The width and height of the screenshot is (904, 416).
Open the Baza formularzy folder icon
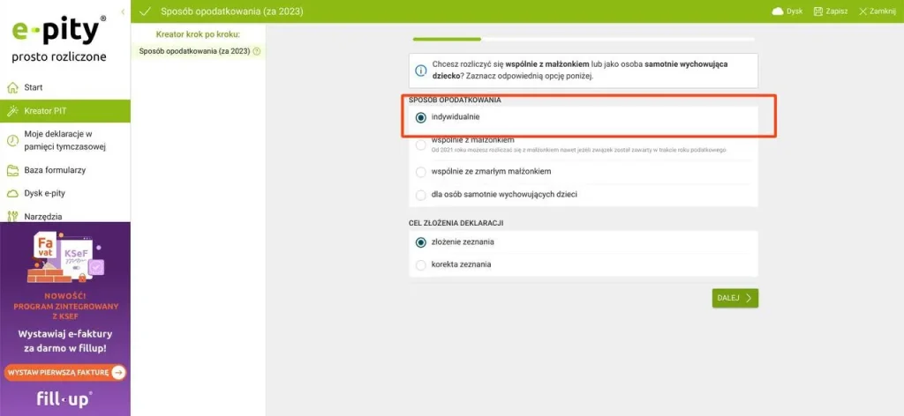[x=12, y=170]
